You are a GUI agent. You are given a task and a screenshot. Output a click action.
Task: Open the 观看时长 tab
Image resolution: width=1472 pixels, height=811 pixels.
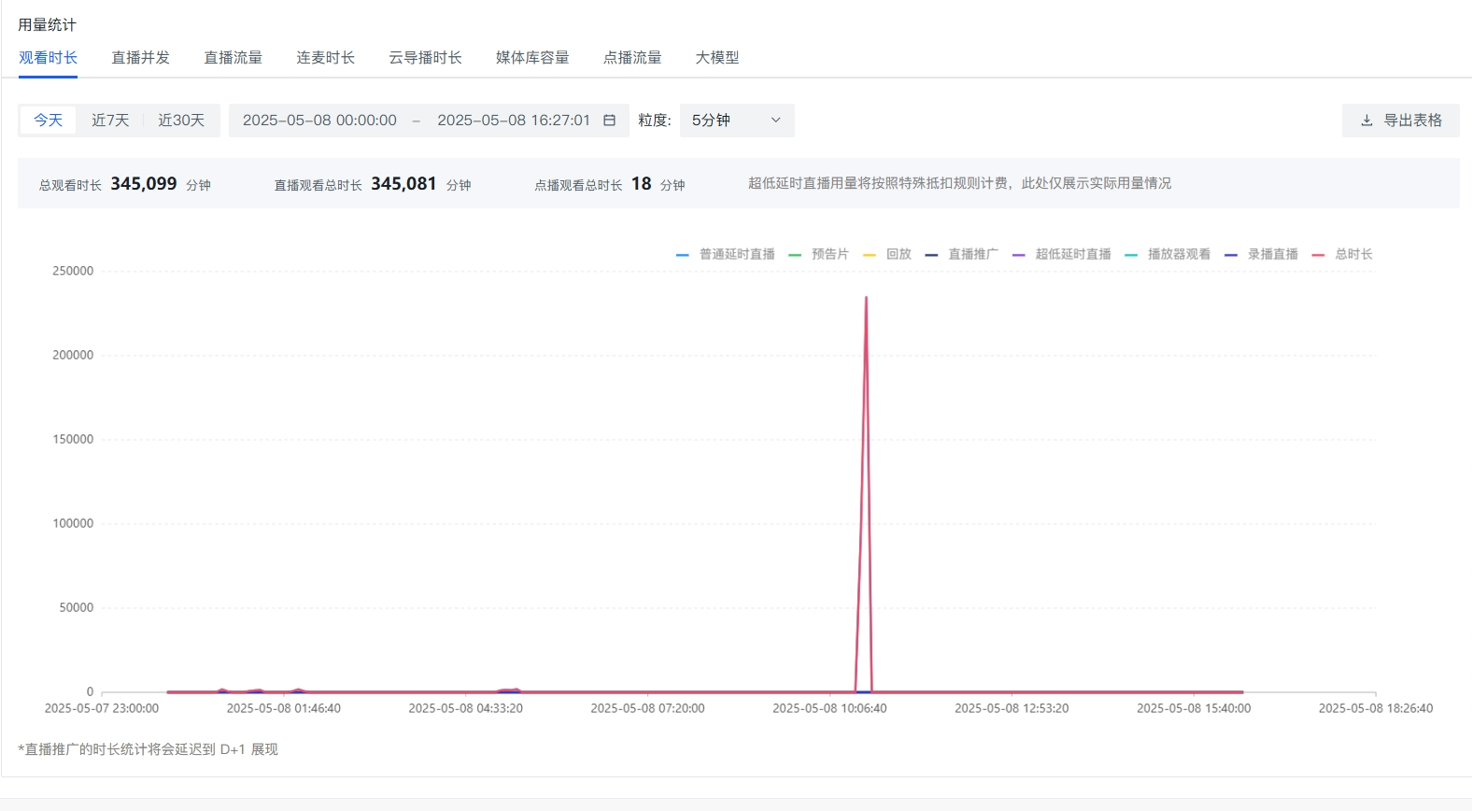[48, 58]
